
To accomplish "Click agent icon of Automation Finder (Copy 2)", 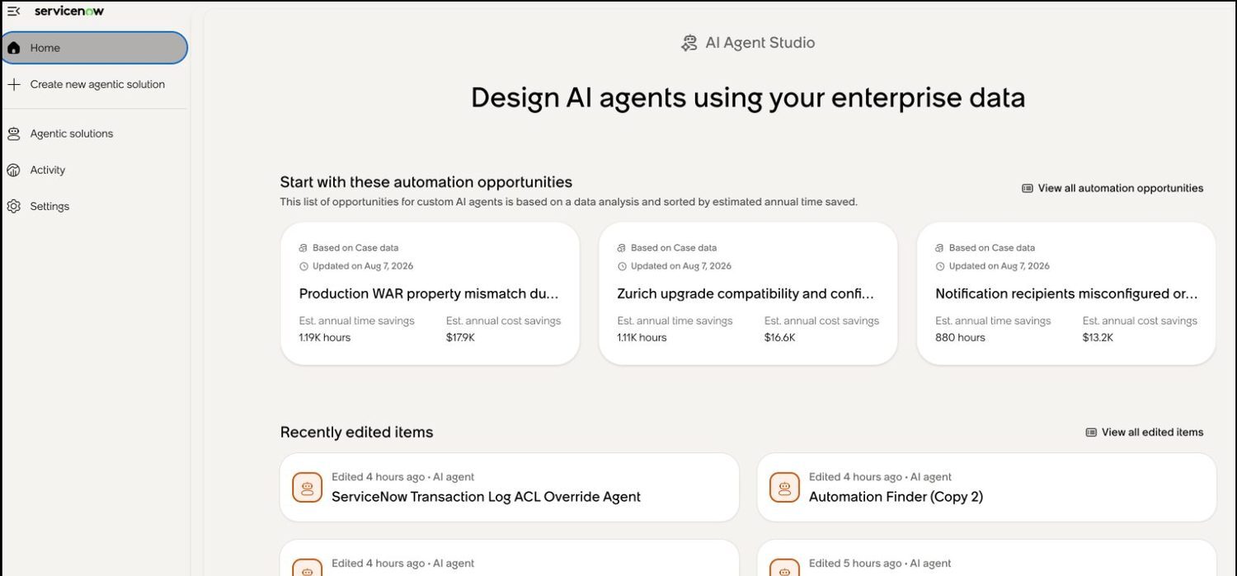I will 784,487.
